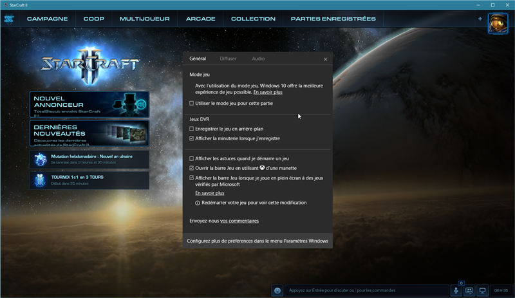Follow 'En savoir plus' link below Microsoft option
The height and width of the screenshot is (298, 515).
pos(210,193)
